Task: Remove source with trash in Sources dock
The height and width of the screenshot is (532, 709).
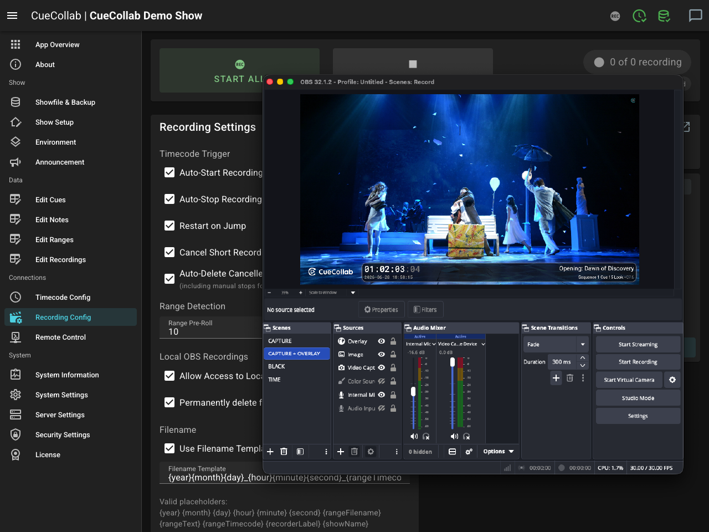Action: coord(354,452)
